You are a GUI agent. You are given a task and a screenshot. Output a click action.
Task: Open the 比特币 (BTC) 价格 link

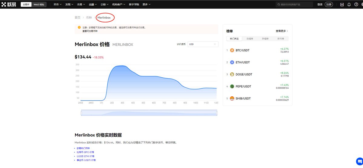tap(85, 152)
